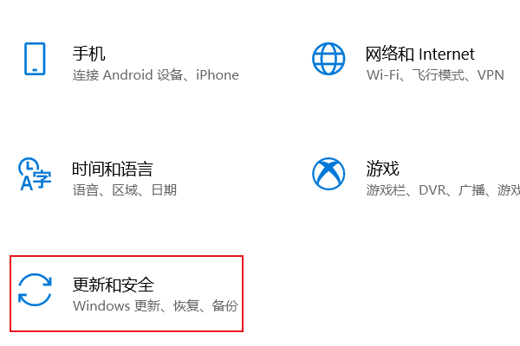Click the Windows 更新、恢复、备份 description
The image size is (520, 346).
tap(155, 306)
